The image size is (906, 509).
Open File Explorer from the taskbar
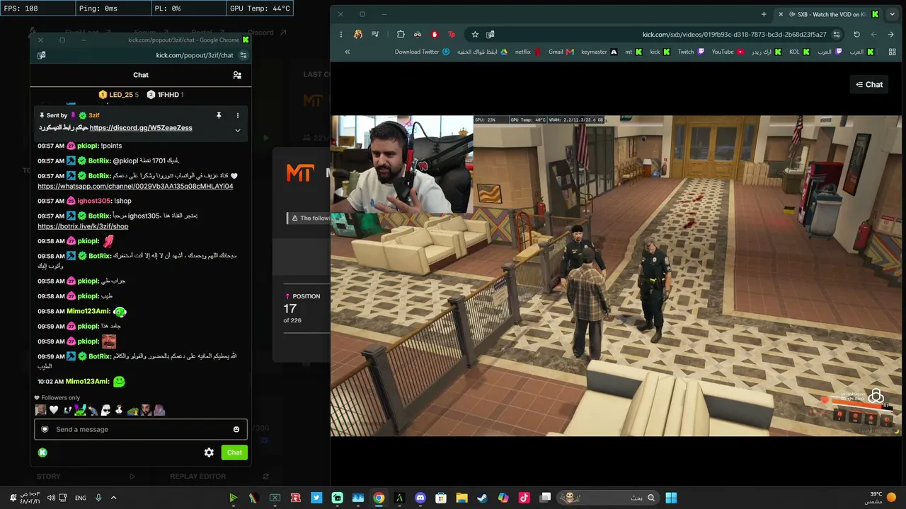click(x=461, y=498)
